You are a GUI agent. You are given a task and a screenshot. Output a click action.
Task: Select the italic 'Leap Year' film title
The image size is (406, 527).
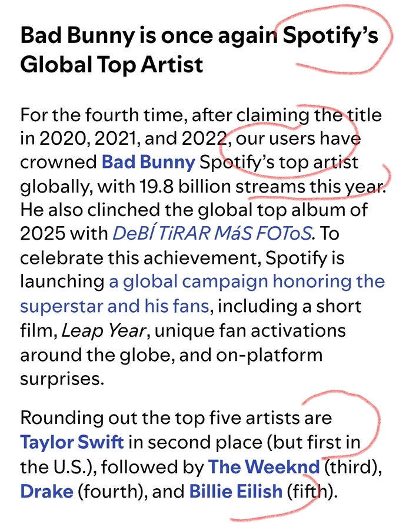pyautogui.click(x=104, y=331)
